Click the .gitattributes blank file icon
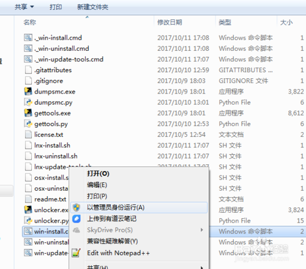Screen dimensions: 306x269 (28, 70)
